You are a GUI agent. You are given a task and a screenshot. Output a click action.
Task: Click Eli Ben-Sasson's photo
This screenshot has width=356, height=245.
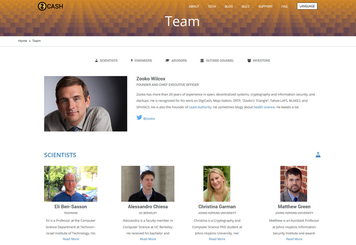click(x=70, y=184)
